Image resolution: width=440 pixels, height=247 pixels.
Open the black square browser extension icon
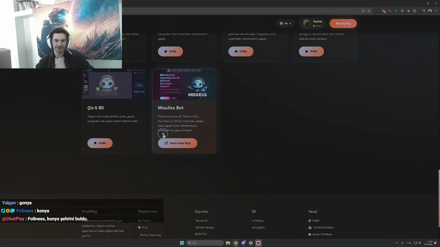point(377,11)
